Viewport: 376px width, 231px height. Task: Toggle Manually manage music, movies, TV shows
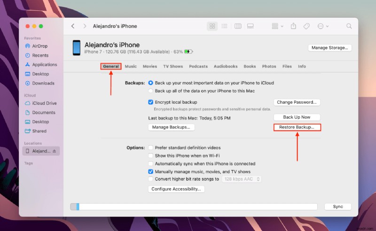(150, 171)
